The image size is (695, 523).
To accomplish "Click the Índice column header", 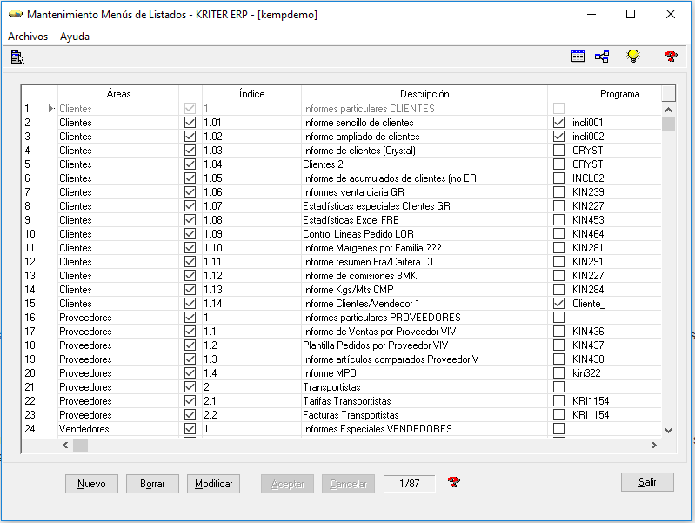I will tap(251, 94).
